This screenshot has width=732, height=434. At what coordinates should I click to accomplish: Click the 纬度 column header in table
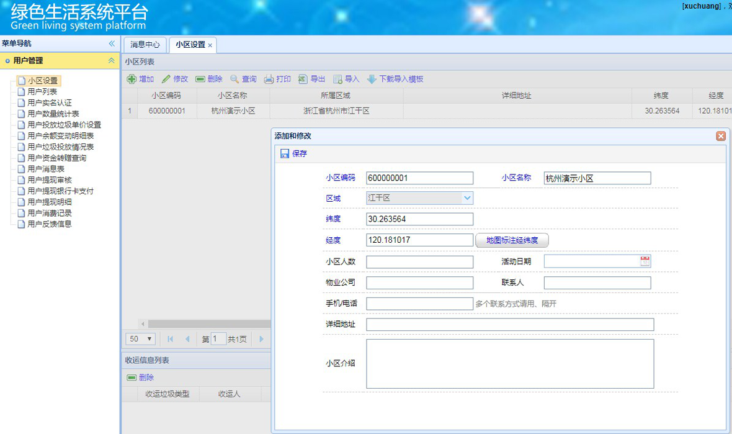pyautogui.click(x=661, y=96)
